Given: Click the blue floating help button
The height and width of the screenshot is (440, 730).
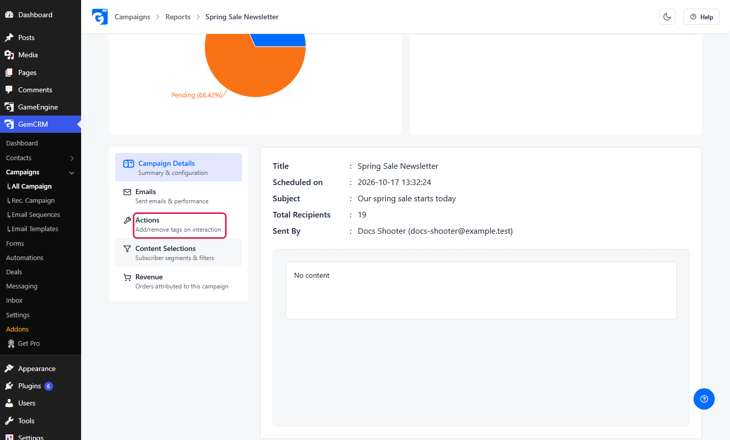Looking at the screenshot, I should click(704, 399).
